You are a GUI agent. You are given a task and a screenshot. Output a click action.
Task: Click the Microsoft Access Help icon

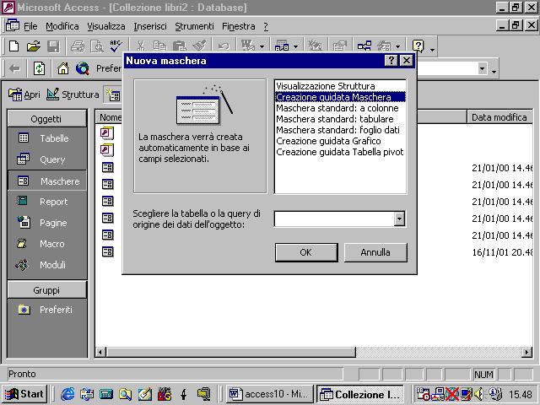point(418,46)
